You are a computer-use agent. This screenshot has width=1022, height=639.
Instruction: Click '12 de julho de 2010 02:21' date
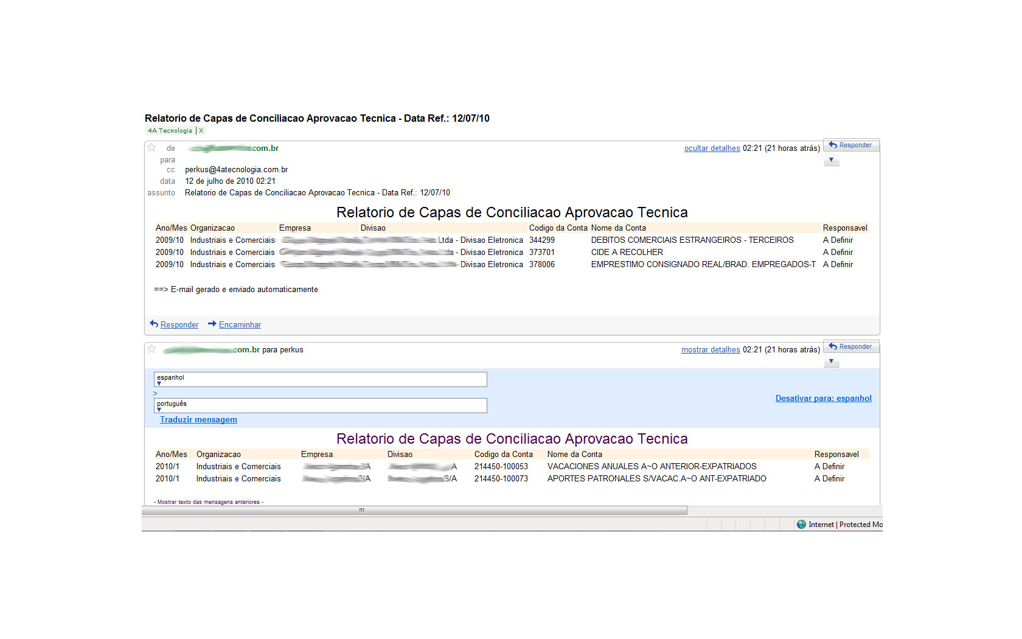coord(230,181)
